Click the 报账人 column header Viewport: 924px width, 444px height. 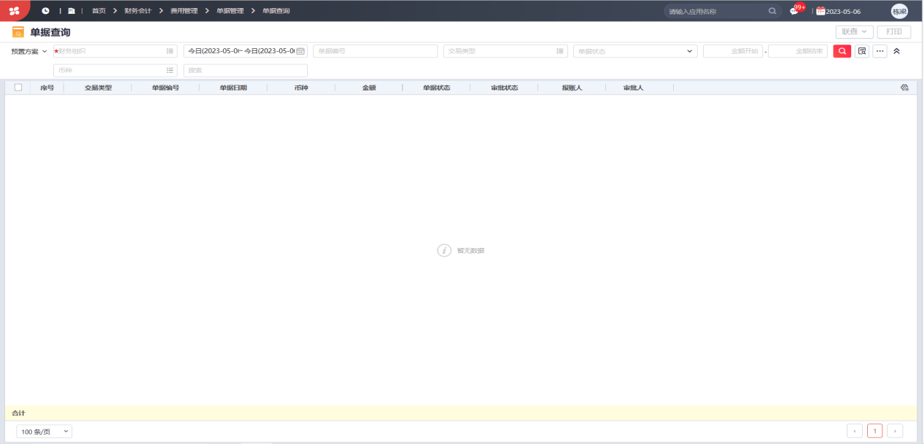tap(572, 87)
